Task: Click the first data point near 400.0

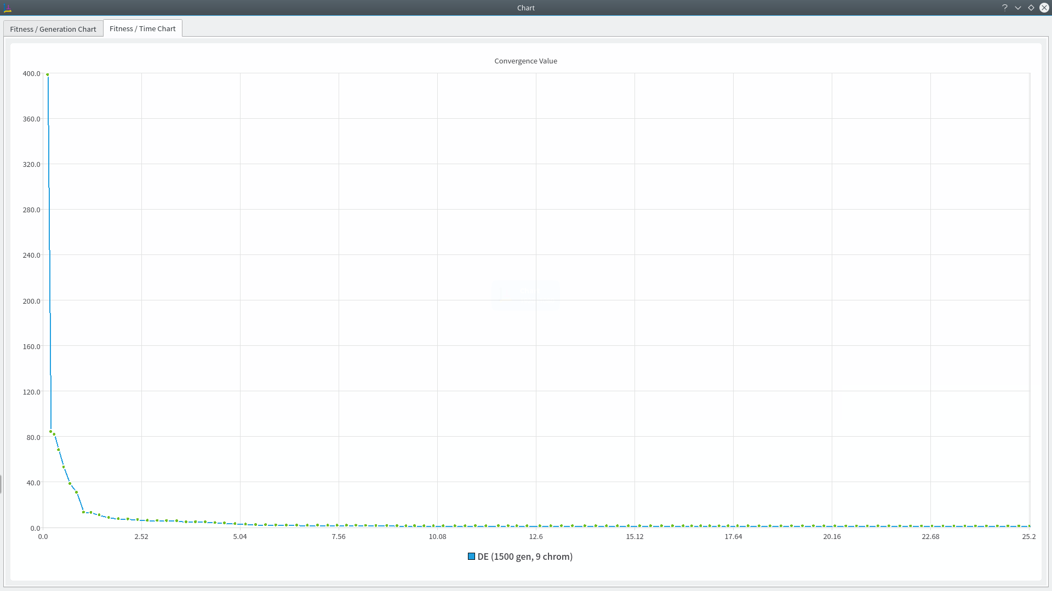Action: click(48, 74)
